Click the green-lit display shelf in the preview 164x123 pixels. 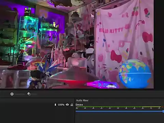[28, 34]
